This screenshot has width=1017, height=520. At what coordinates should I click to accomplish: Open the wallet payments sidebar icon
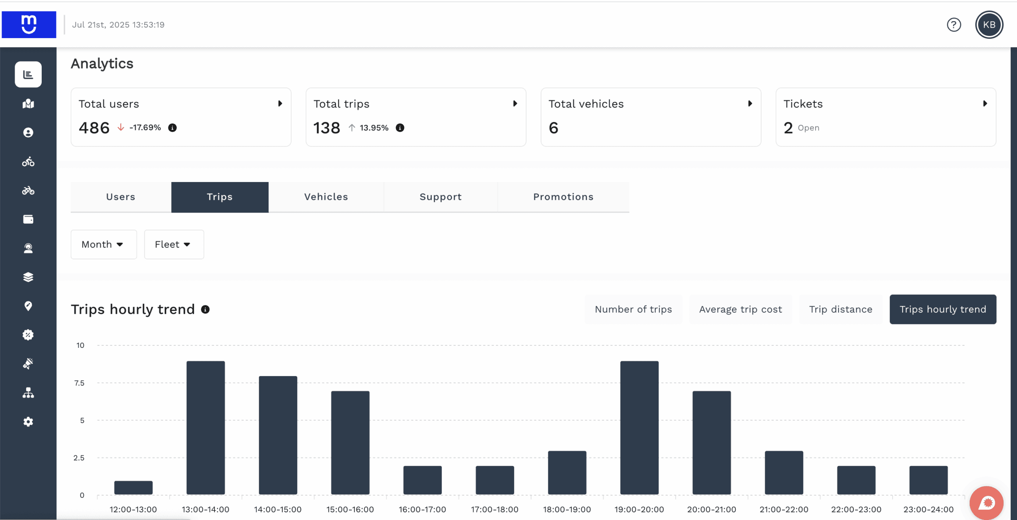click(x=28, y=219)
